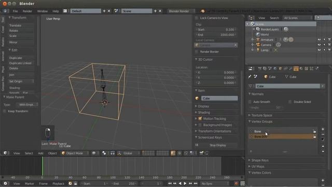332x187 pixels.
Task: Open the Select menu in 3D header
Action: (x=29, y=153)
